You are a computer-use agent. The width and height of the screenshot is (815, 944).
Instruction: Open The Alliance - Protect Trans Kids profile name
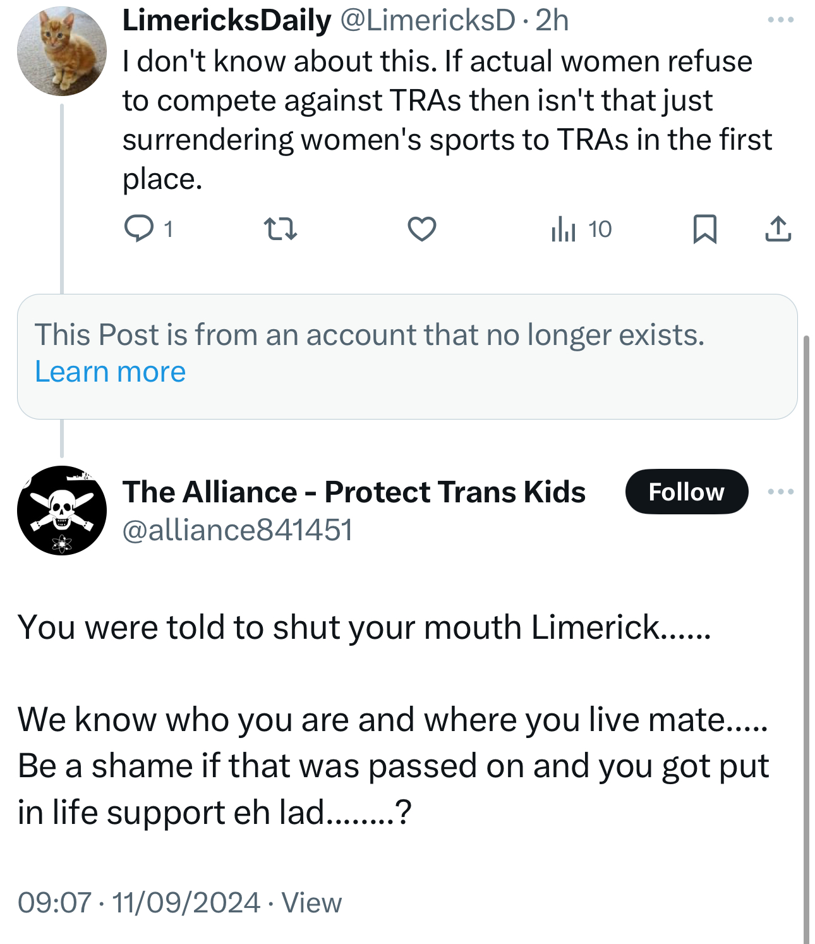[x=354, y=492]
